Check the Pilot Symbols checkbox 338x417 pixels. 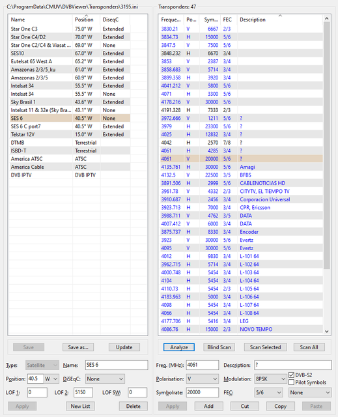pyautogui.click(x=291, y=382)
